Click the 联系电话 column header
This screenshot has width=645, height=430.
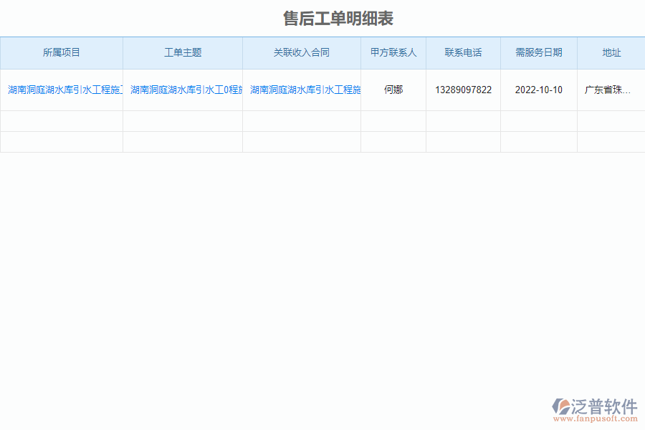pyautogui.click(x=463, y=52)
